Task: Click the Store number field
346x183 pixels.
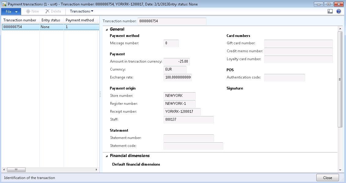Action: [x=179, y=96]
